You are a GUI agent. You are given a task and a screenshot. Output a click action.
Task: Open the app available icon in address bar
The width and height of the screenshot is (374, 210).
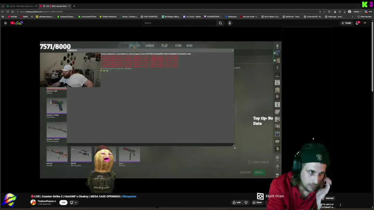320,12
